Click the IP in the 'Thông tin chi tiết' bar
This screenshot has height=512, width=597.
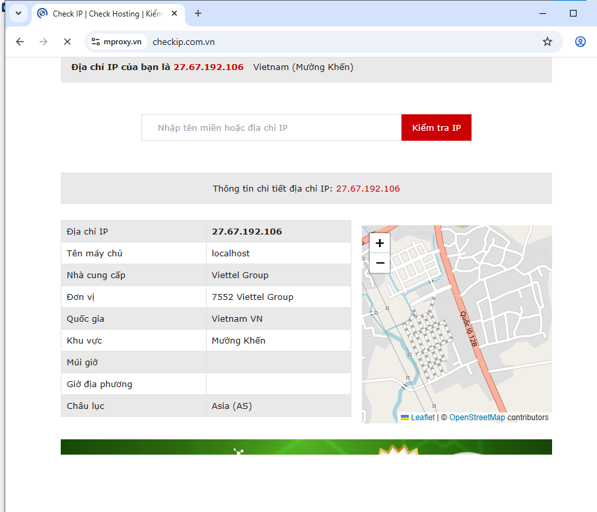(368, 188)
